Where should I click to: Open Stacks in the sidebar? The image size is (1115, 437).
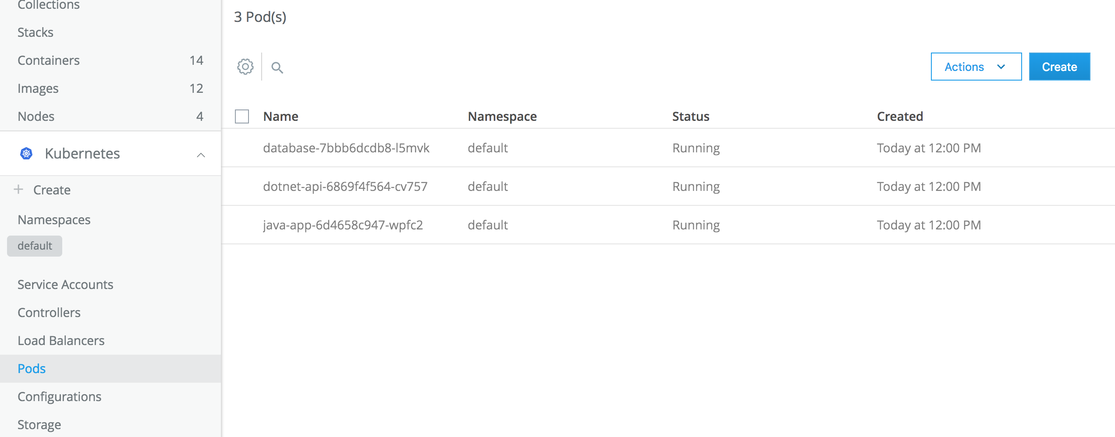pos(36,32)
